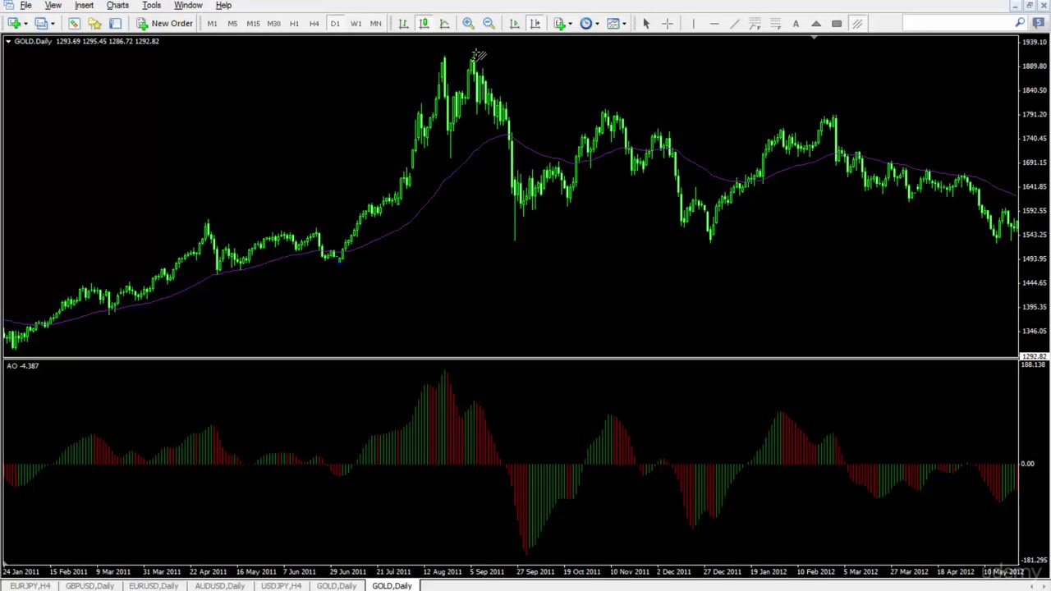Zoom out of the chart

pyautogui.click(x=489, y=24)
